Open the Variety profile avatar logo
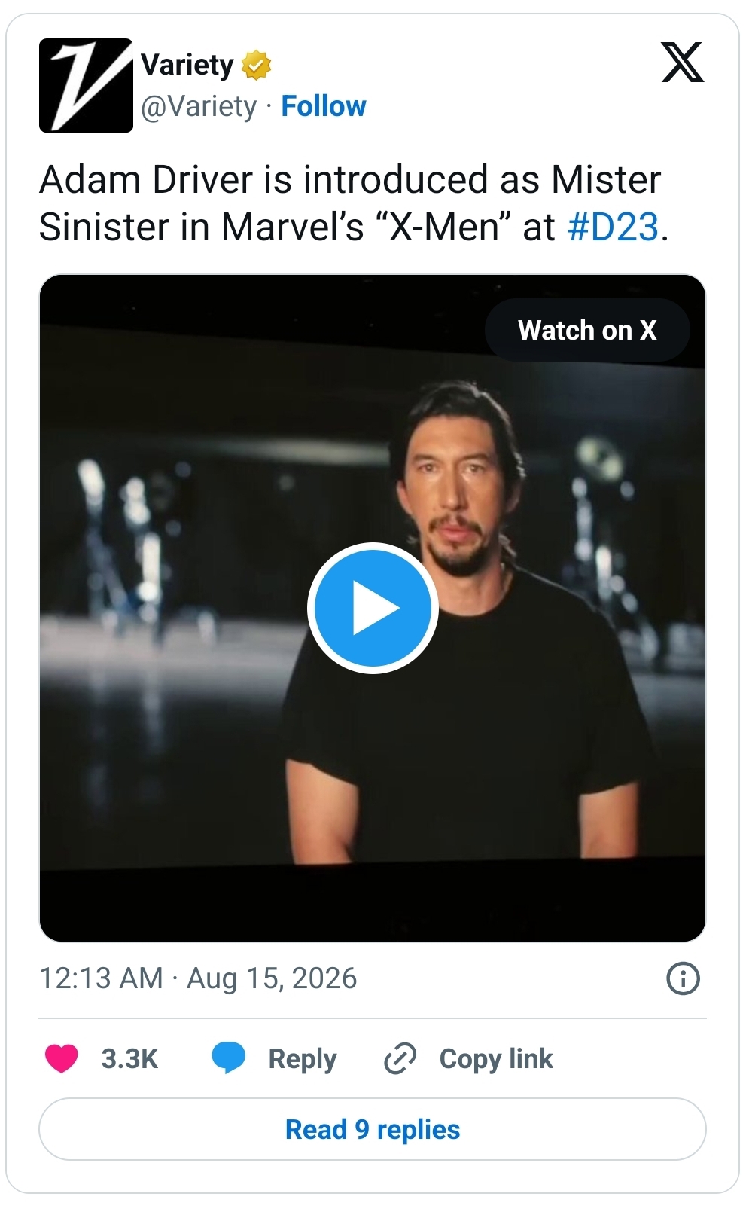The height and width of the screenshot is (1221, 746). point(86,85)
